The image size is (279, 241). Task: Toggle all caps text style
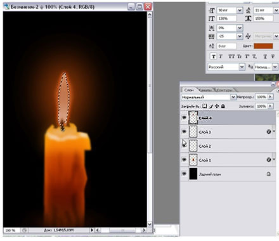coord(231,56)
